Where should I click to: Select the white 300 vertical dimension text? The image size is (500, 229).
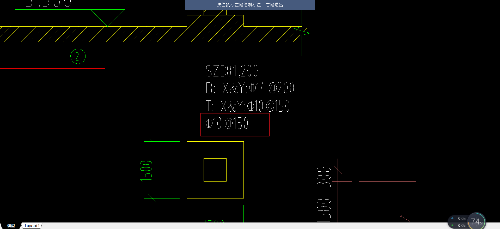point(324,177)
